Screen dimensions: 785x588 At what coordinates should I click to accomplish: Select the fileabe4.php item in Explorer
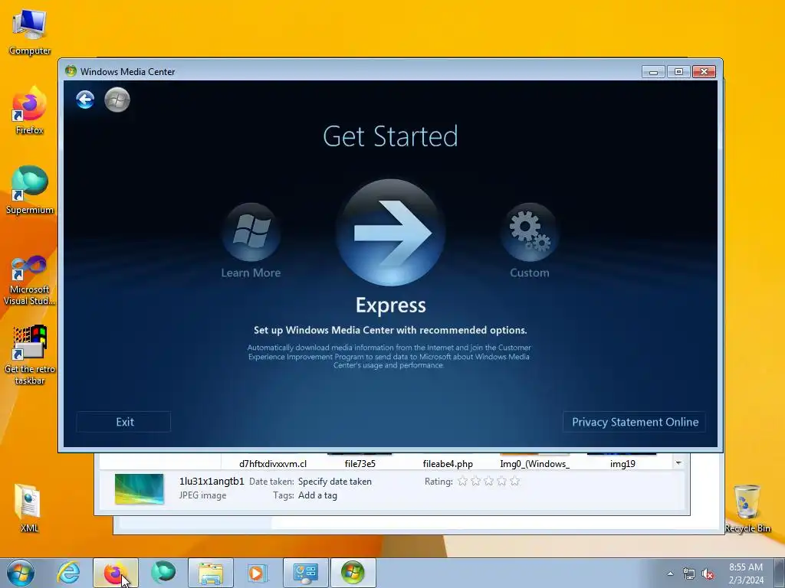(448, 463)
